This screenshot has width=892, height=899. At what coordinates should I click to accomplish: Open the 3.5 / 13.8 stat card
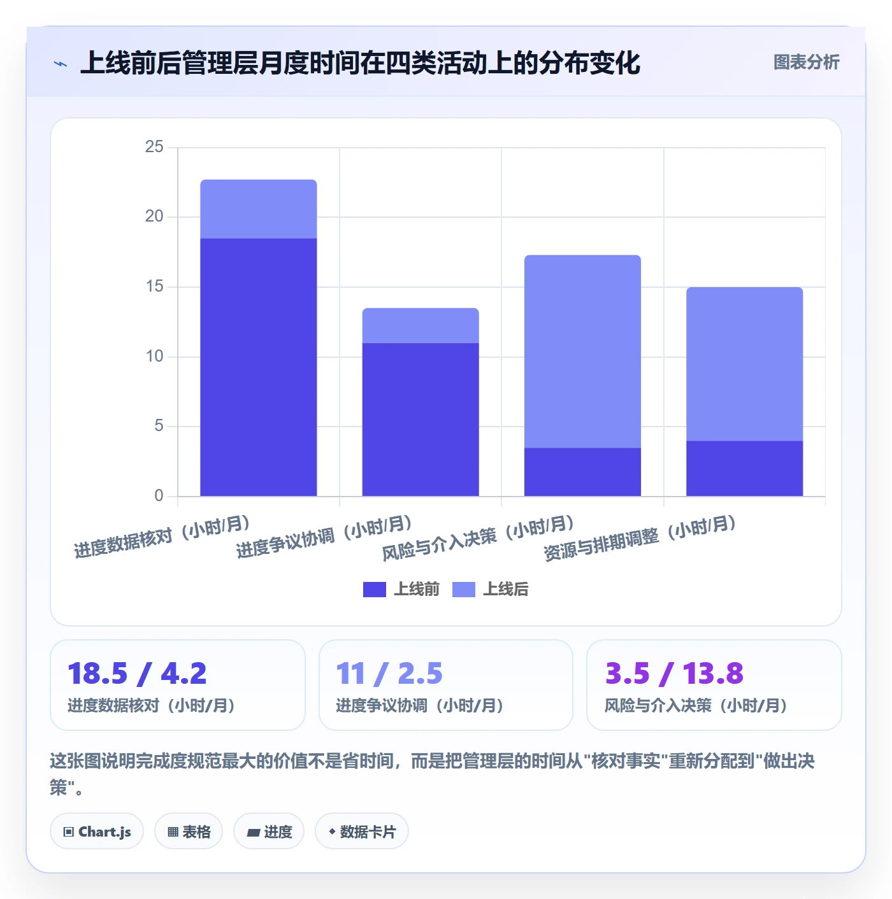[714, 685]
